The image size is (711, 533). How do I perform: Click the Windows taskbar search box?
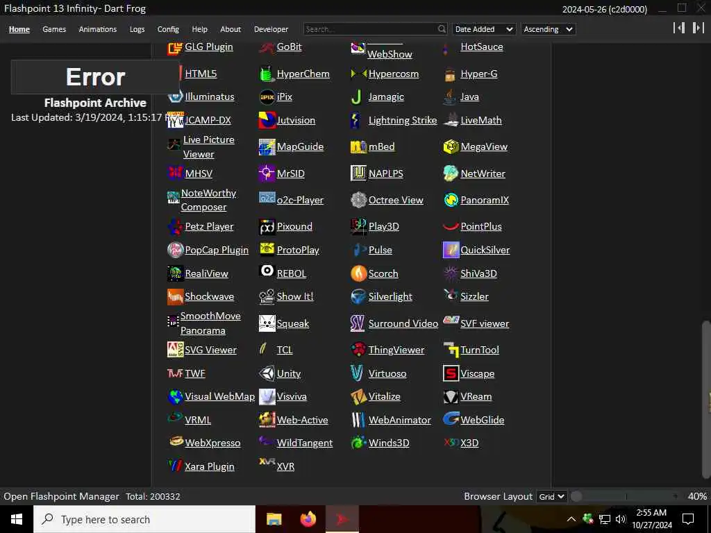click(144, 519)
